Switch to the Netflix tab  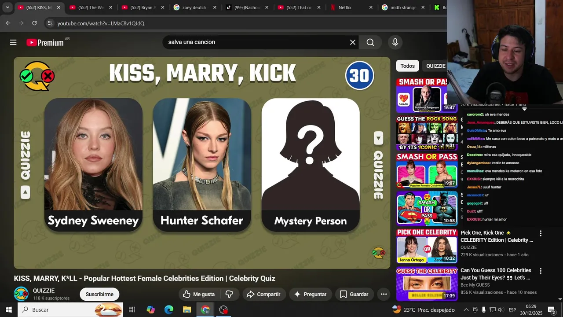tap(351, 7)
